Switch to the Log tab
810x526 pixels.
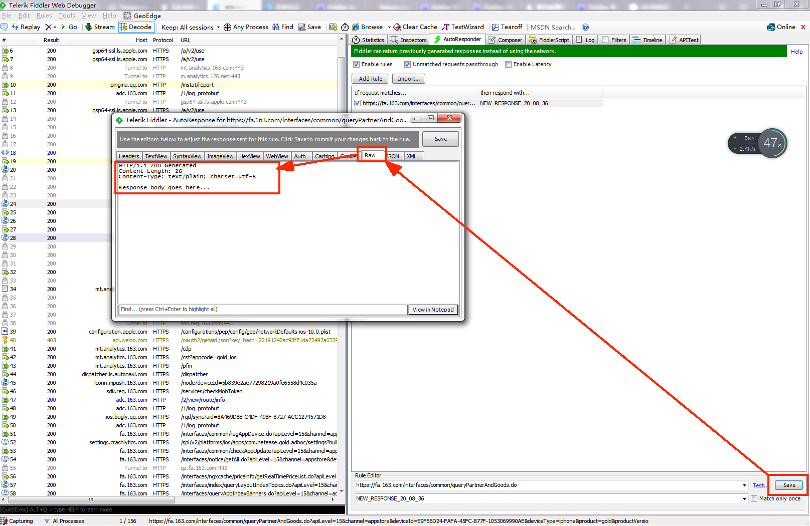click(x=586, y=40)
